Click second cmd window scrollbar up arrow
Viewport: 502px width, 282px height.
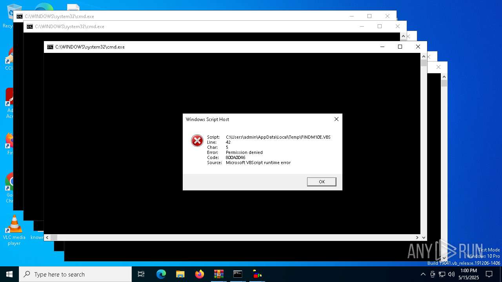tap(403, 36)
